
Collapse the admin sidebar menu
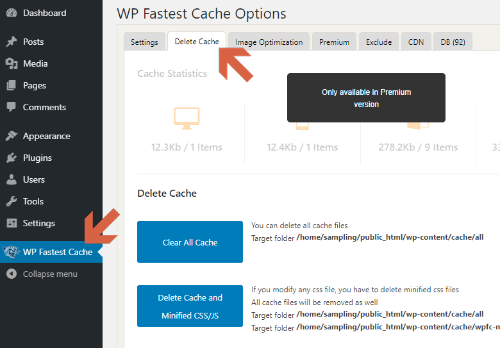tap(42, 274)
